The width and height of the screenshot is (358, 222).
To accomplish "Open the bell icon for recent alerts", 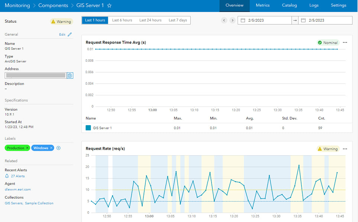I will (7, 176).
